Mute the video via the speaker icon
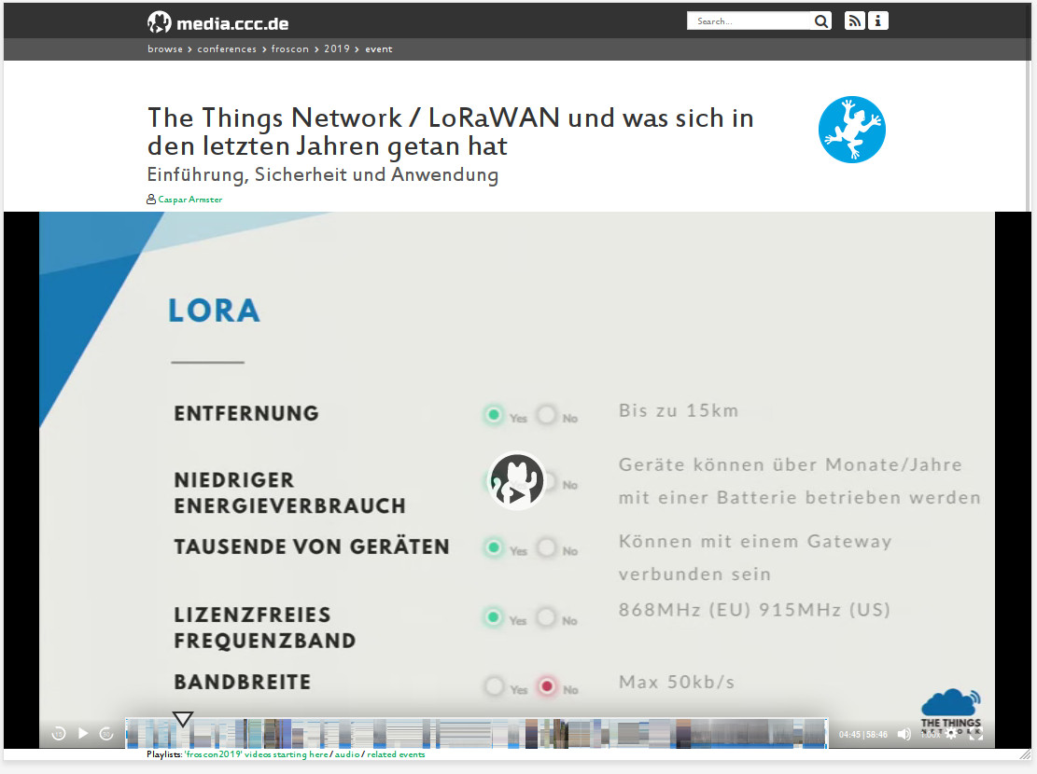The width and height of the screenshot is (1037, 774). (904, 734)
